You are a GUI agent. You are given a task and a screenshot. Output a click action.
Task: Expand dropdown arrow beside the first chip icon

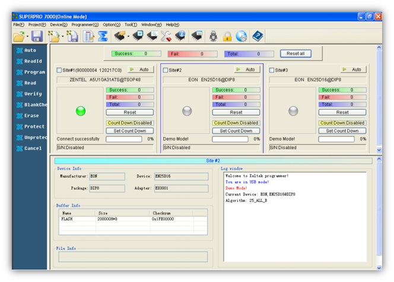coord(128,37)
